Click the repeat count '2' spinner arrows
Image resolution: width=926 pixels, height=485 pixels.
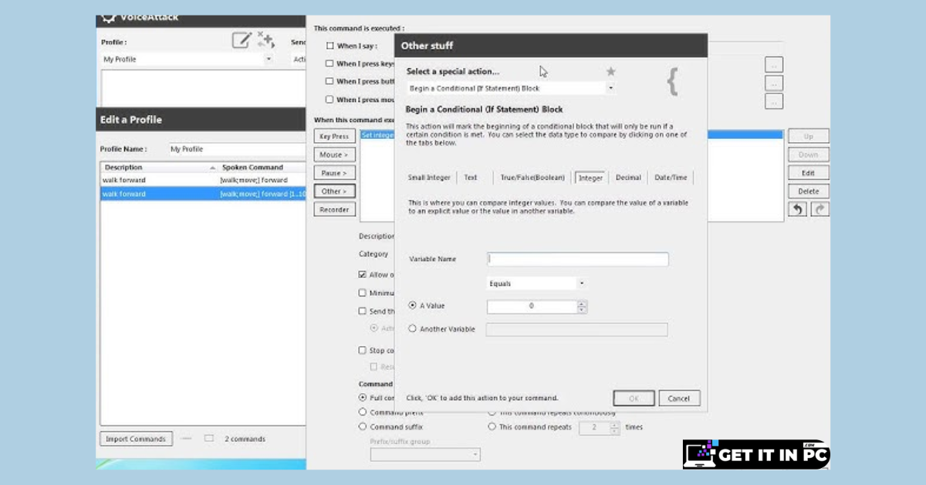tap(614, 427)
